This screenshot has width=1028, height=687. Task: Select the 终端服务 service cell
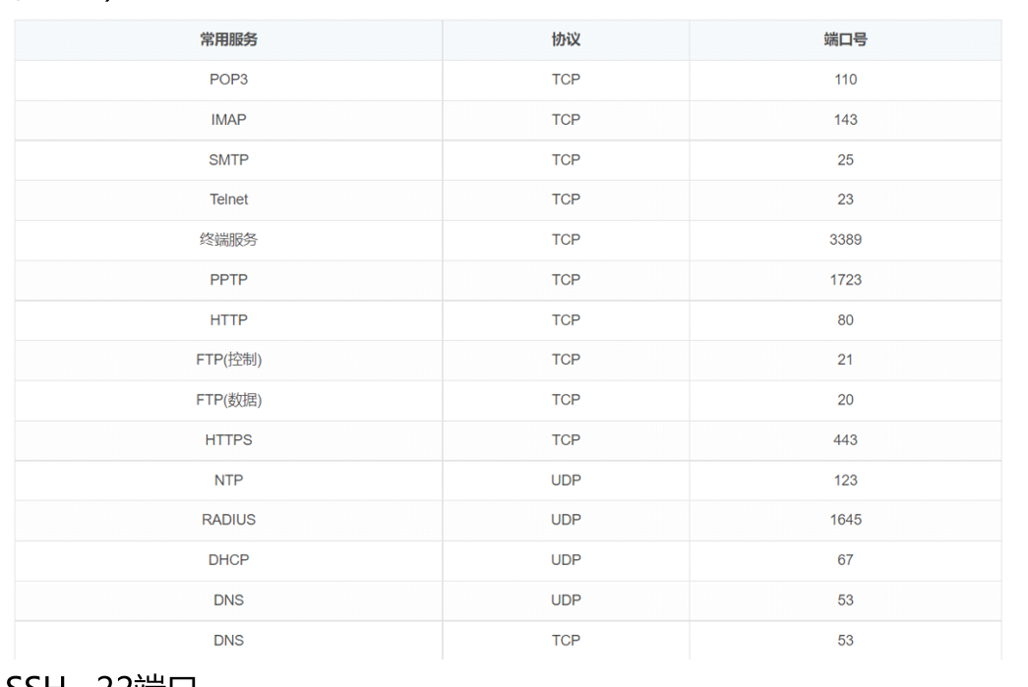coord(228,240)
